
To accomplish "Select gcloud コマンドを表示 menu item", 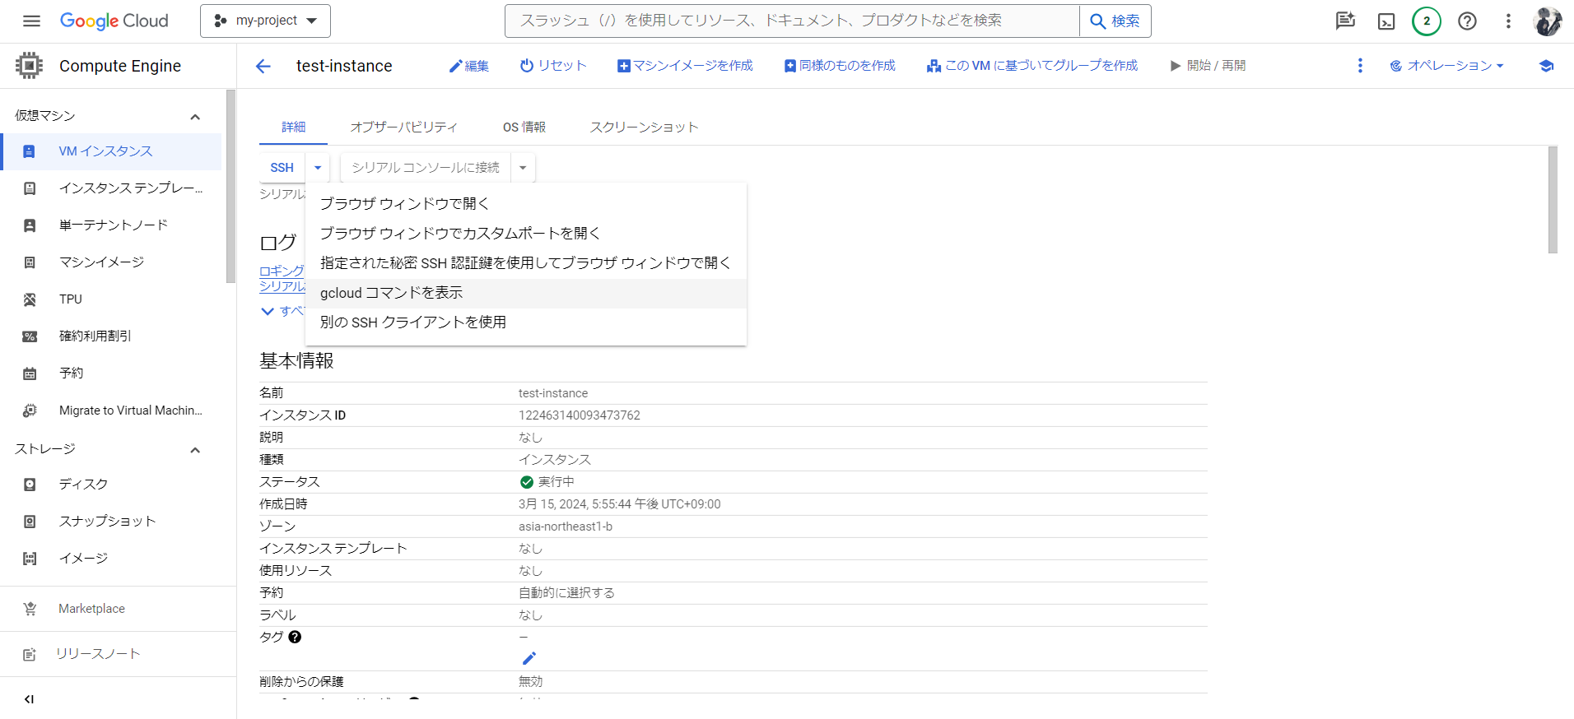I will click(x=525, y=293).
